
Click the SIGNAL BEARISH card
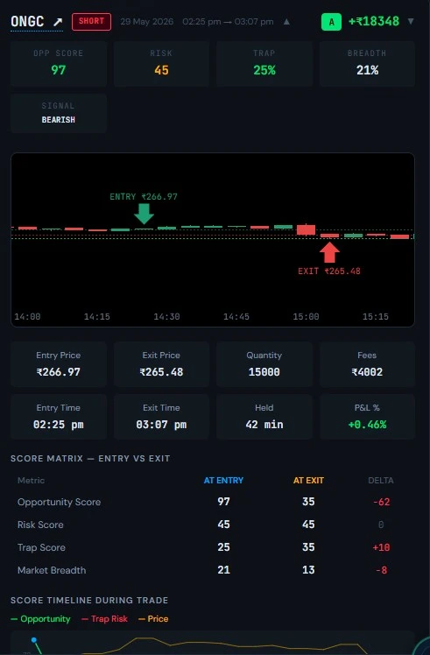pos(59,113)
